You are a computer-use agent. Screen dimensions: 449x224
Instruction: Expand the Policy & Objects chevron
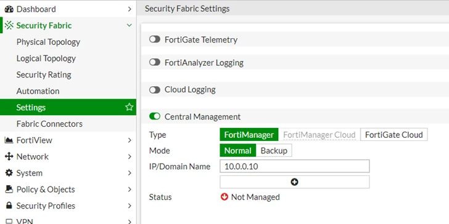pos(130,189)
